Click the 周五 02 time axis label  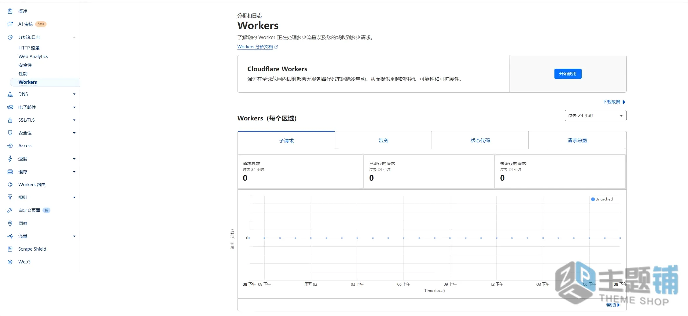tap(311, 284)
